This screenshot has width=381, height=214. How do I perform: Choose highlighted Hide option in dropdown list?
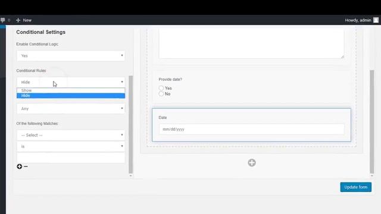coord(71,96)
